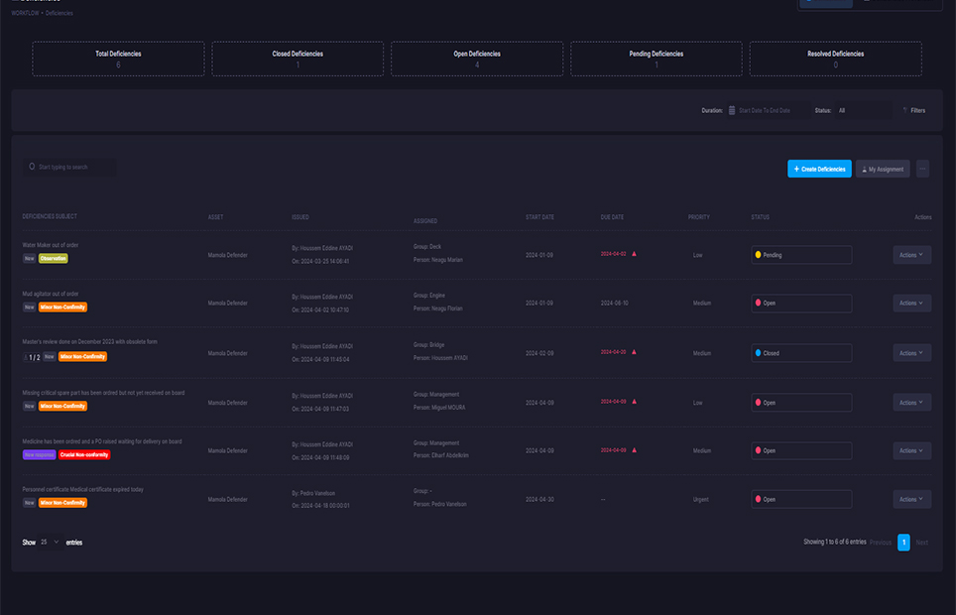Open the calendar icon in Duration filter
Screen dimensions: 956x615
tap(732, 110)
